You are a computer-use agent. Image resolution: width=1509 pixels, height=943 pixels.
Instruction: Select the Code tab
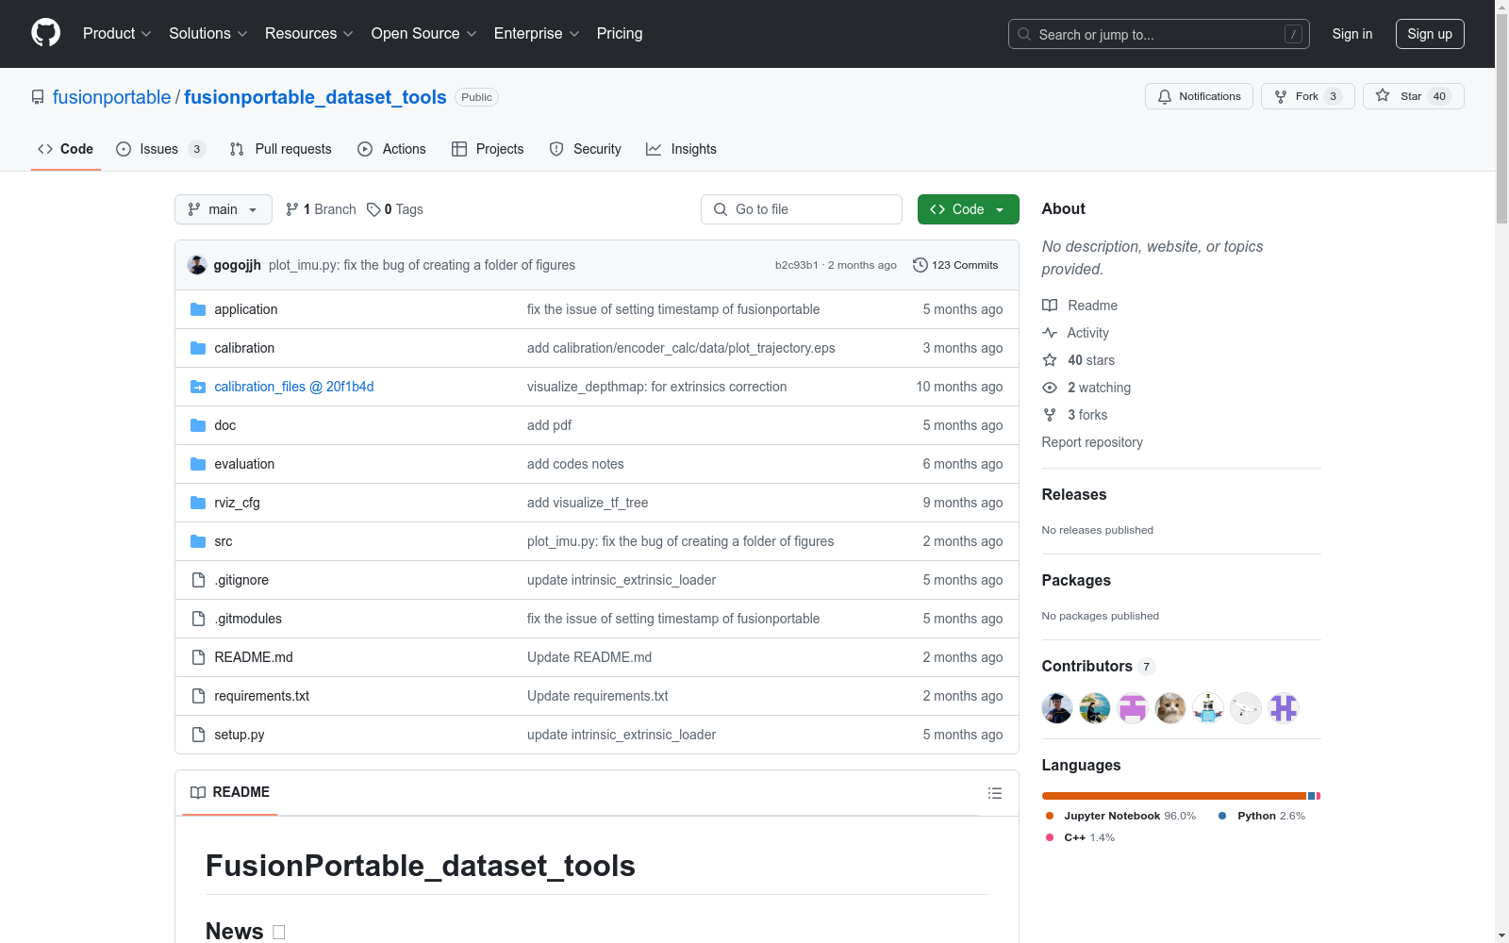pyautogui.click(x=66, y=149)
